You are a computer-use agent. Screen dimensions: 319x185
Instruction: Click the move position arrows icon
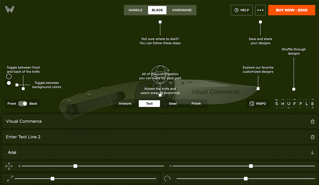9,166
